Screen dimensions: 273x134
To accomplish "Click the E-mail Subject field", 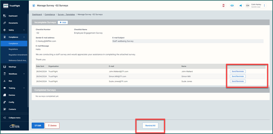I will point(188,41).
